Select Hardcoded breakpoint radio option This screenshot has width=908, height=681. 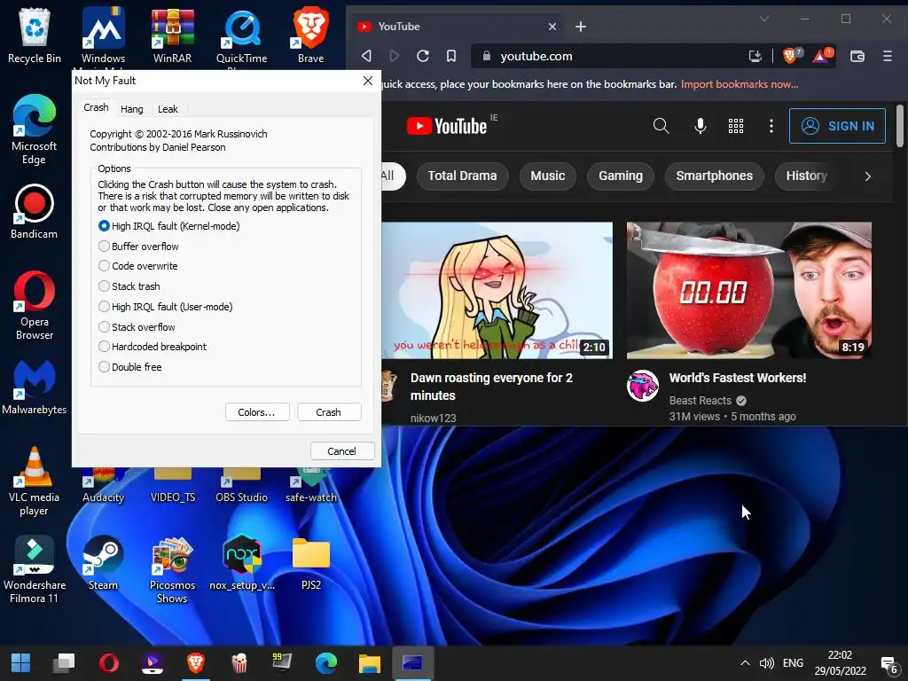153,347
